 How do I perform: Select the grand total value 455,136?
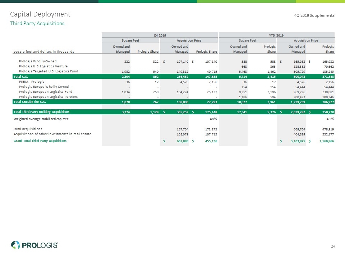(211, 141)
